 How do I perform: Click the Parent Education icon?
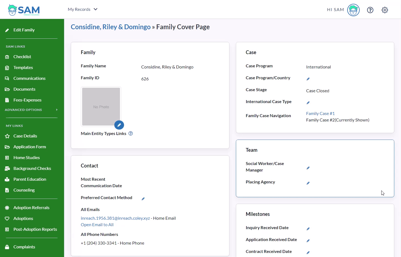point(7,179)
